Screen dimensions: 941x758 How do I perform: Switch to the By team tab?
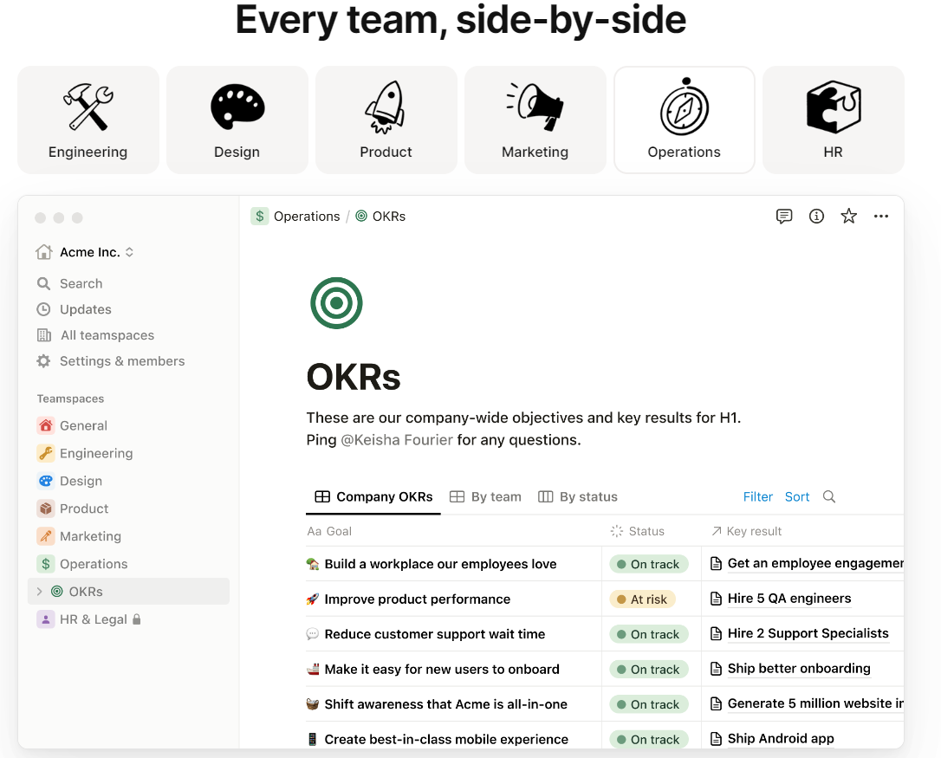[485, 496]
